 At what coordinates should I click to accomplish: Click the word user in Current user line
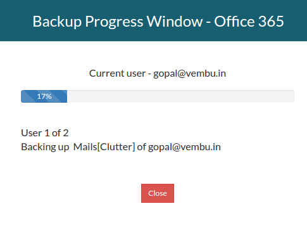click(x=136, y=74)
